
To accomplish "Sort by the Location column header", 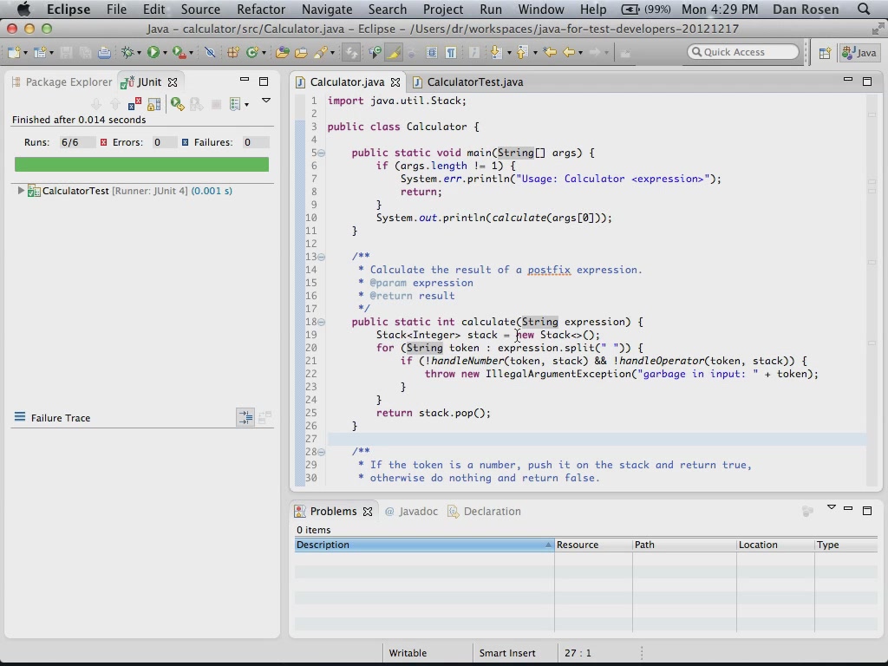I will tap(775, 545).
